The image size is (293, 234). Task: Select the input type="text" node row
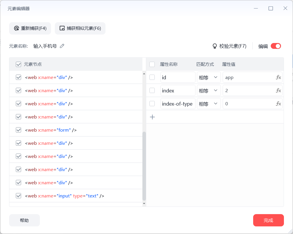pyautogui.click(x=76, y=196)
